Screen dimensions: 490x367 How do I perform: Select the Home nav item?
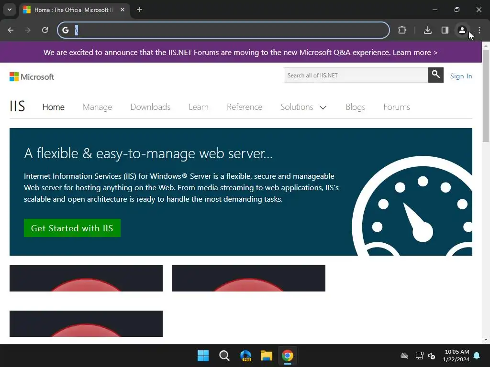[54, 107]
